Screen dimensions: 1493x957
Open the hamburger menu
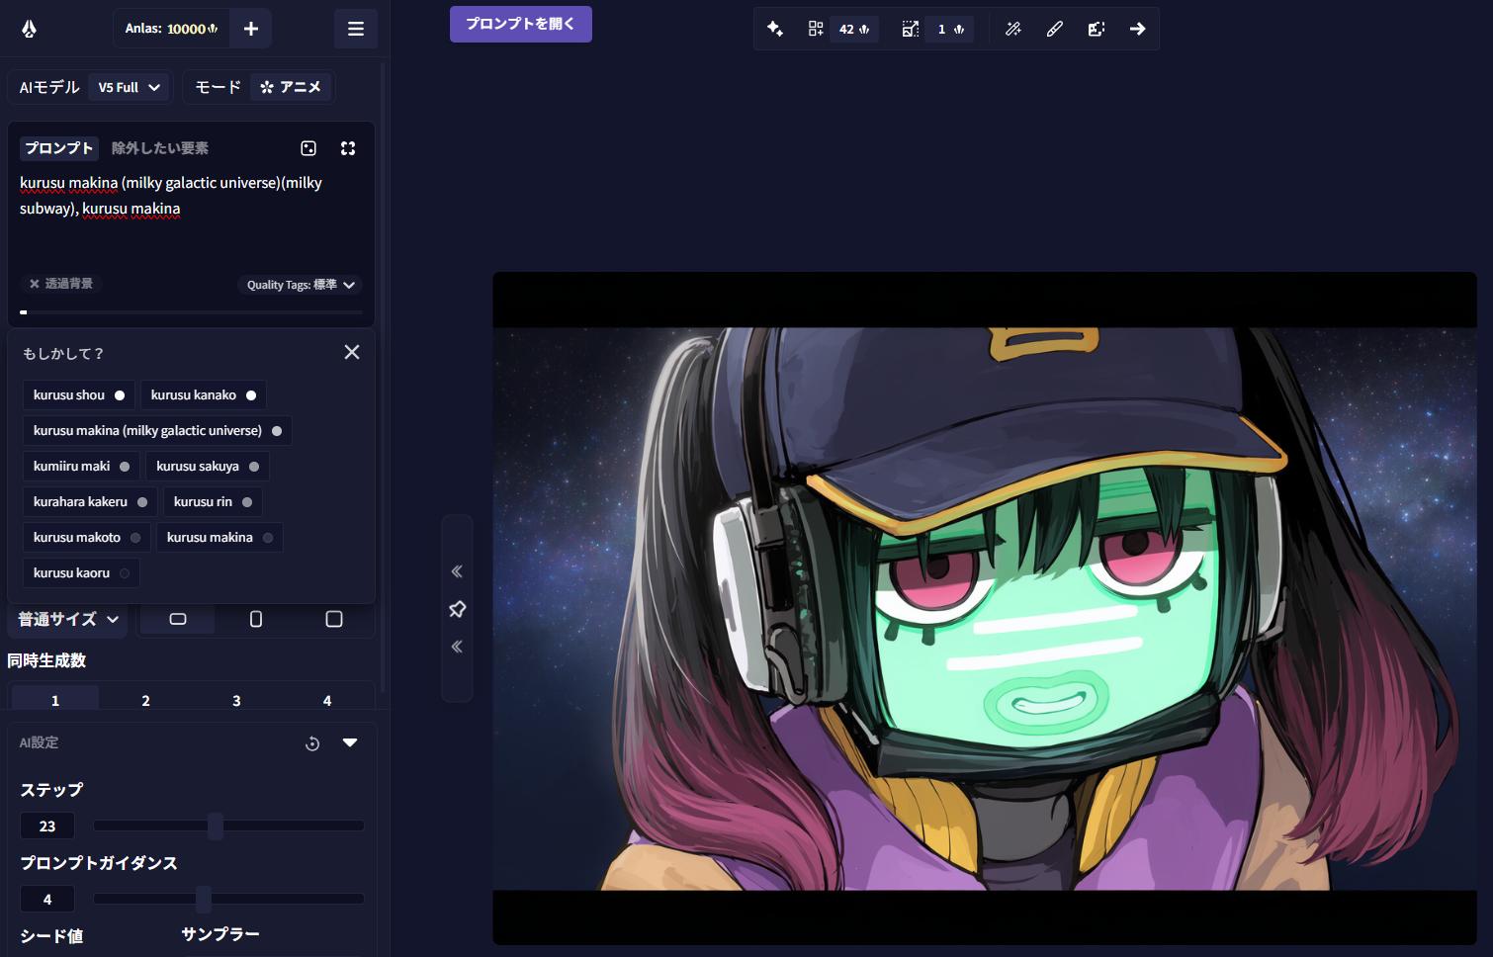tap(356, 29)
